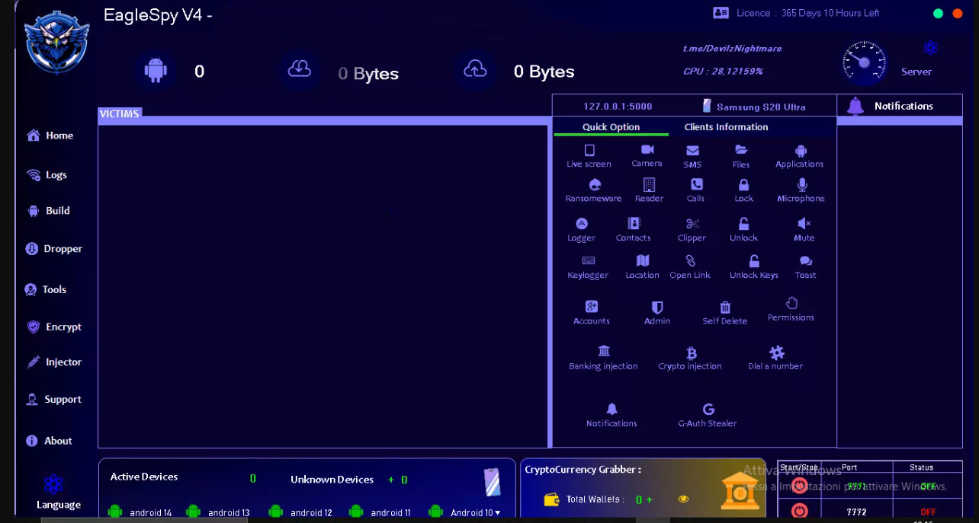Image resolution: width=979 pixels, height=523 pixels.
Task: Open the Dial a number icon
Action: [776, 352]
